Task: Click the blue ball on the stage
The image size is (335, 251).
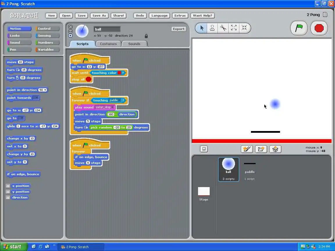Action: point(275,104)
